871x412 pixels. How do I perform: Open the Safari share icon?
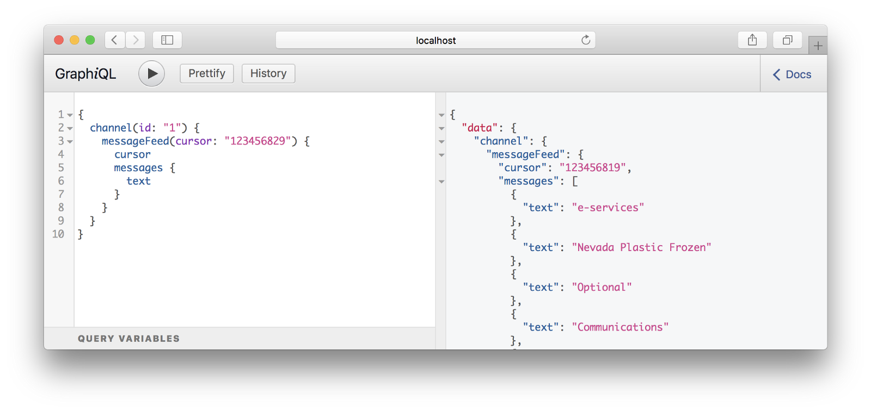pyautogui.click(x=752, y=40)
